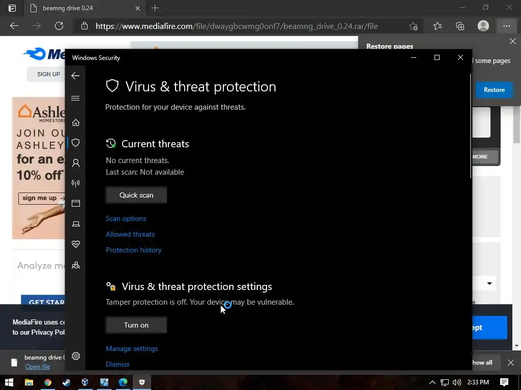
Task: Click the Edge page vertical scrollbar
Action: point(517,124)
